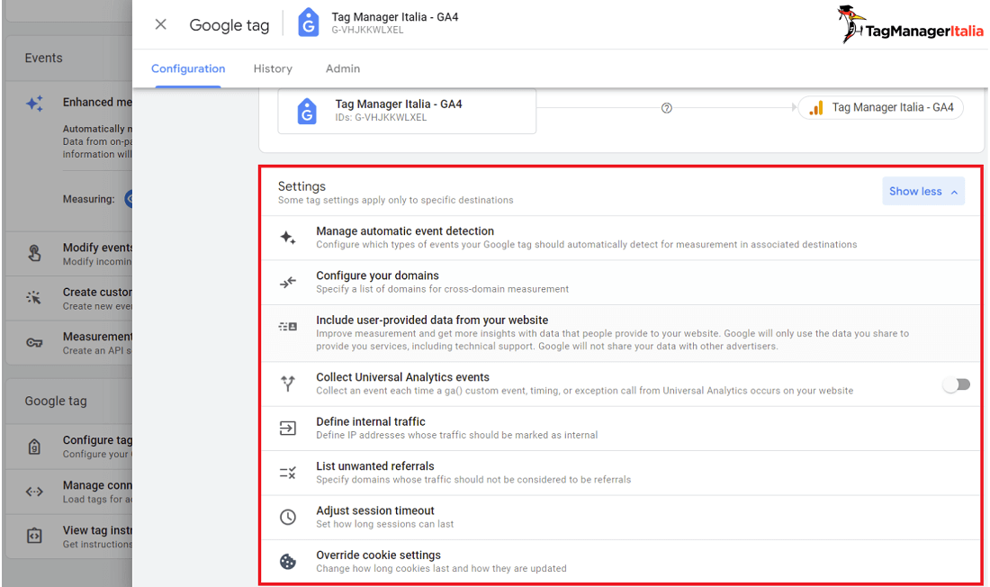Click the help question mark icon
Viewport: 990px width, 587px height.
(x=667, y=108)
